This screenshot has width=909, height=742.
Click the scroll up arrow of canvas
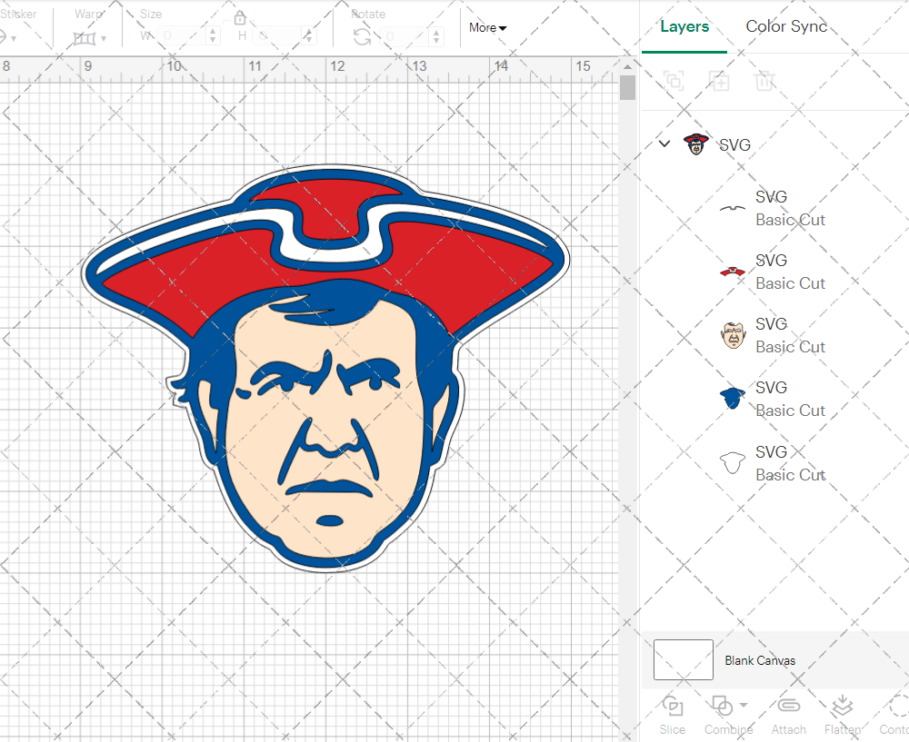[627, 67]
